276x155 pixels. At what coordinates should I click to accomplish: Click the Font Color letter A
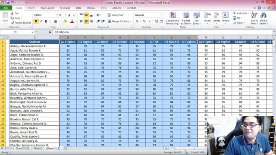coord(72,21)
